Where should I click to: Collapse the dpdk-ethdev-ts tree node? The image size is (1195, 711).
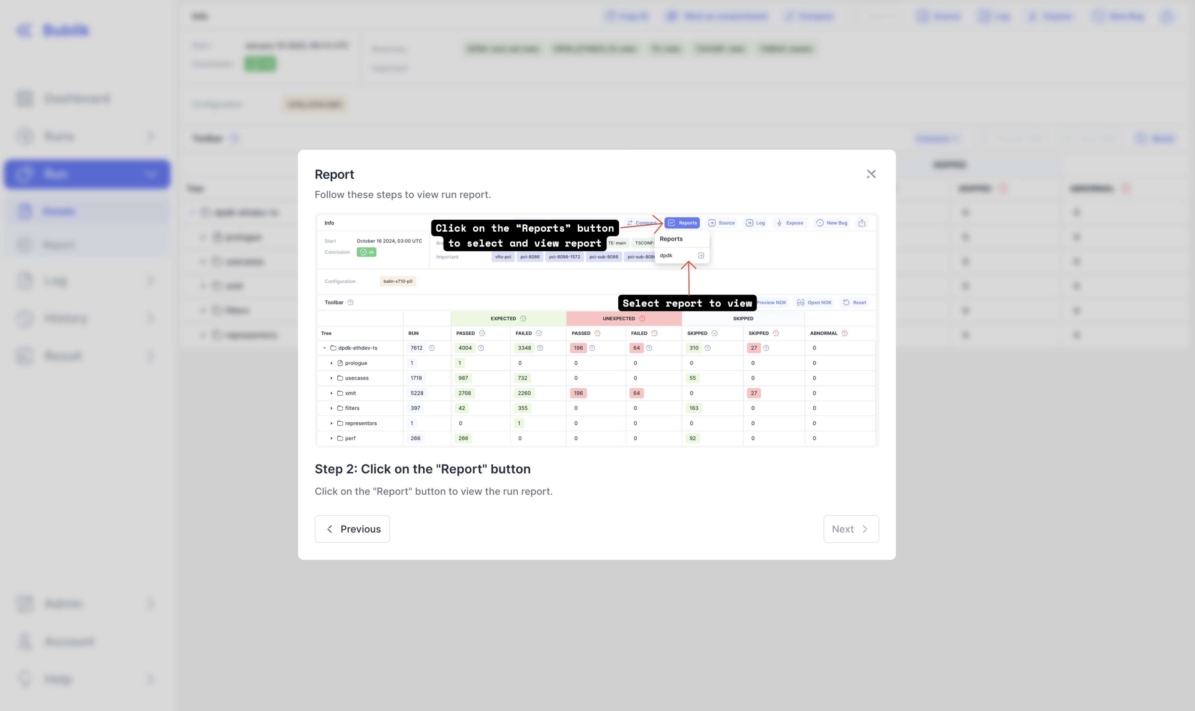click(x=325, y=348)
